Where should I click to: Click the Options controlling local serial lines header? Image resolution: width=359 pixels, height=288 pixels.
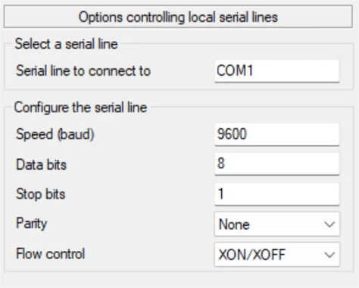[x=178, y=17]
